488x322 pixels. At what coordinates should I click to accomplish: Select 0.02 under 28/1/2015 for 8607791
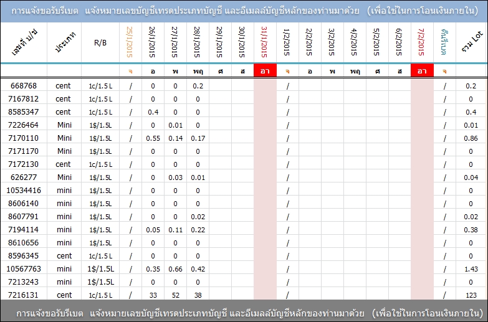[x=198, y=217]
